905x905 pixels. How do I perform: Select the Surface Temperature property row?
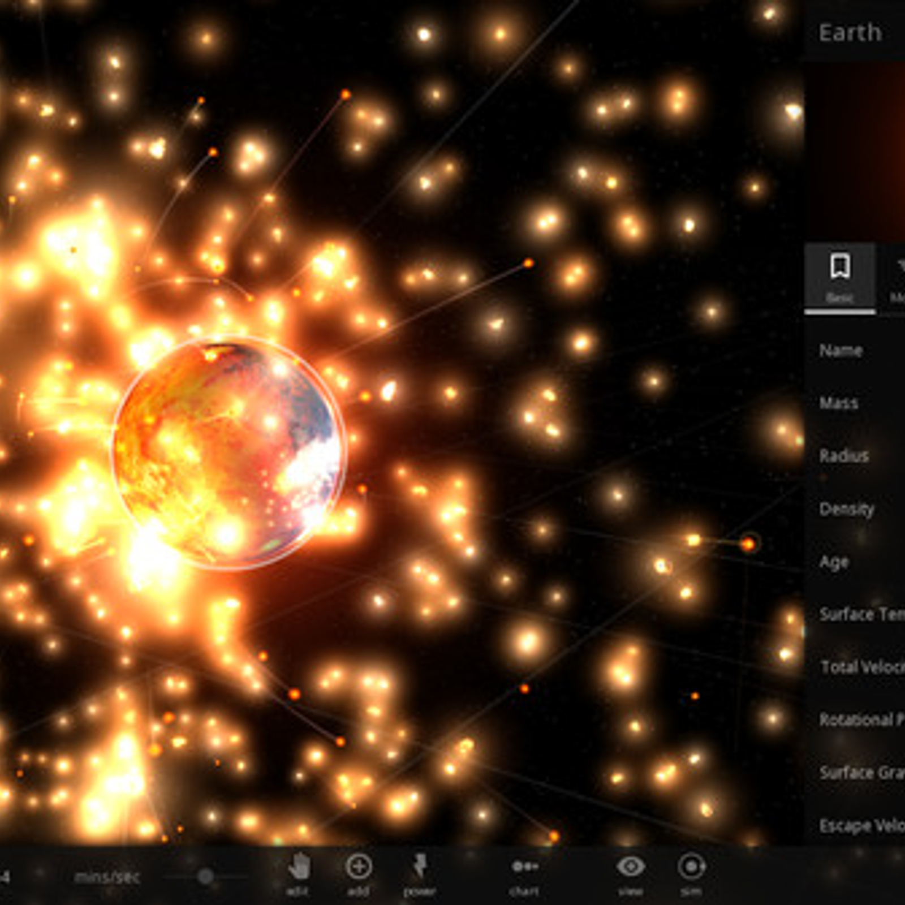click(x=855, y=614)
